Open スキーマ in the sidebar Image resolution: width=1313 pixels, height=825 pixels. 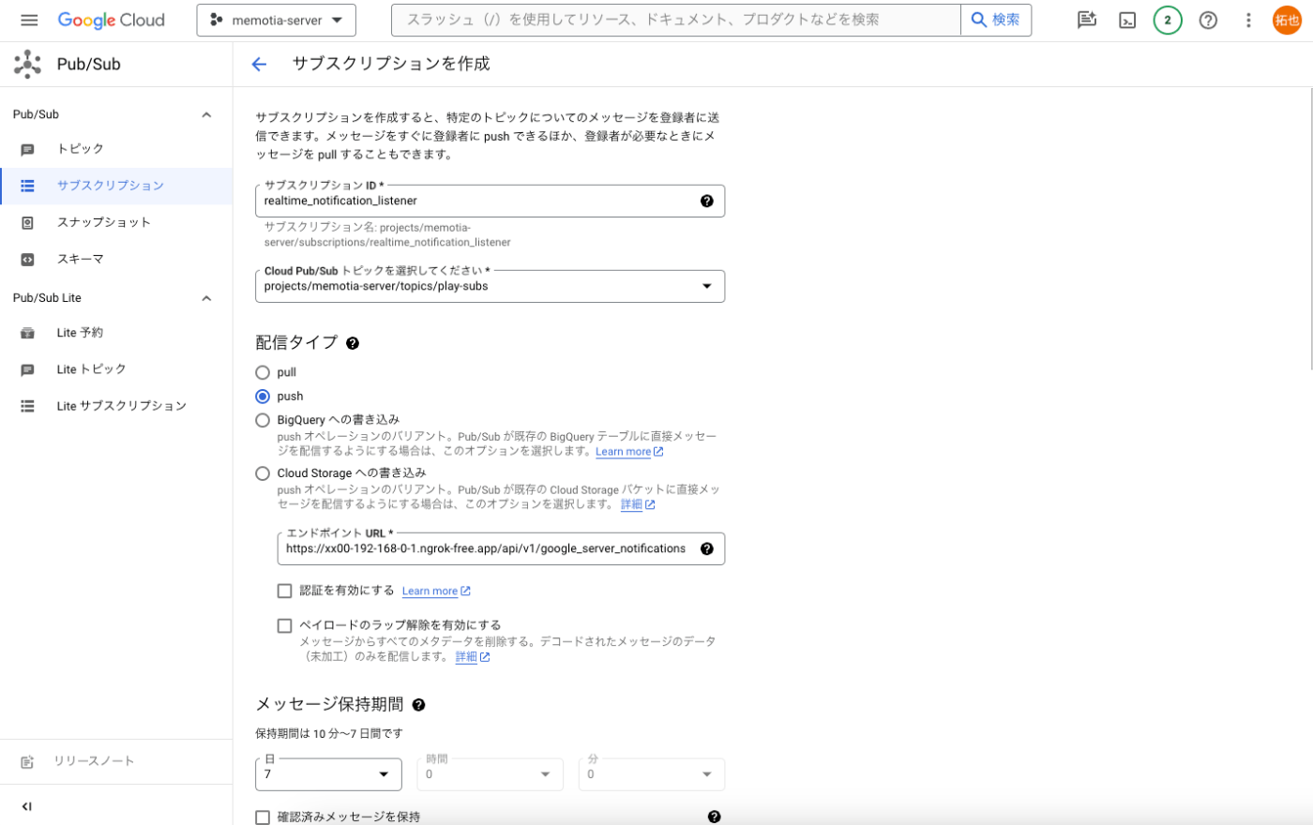click(80, 259)
